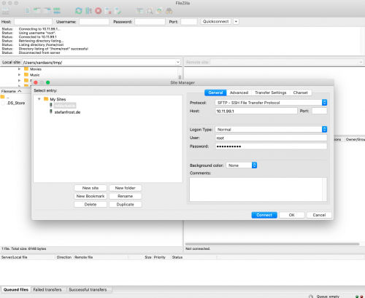Click the Rename button

point(125,196)
